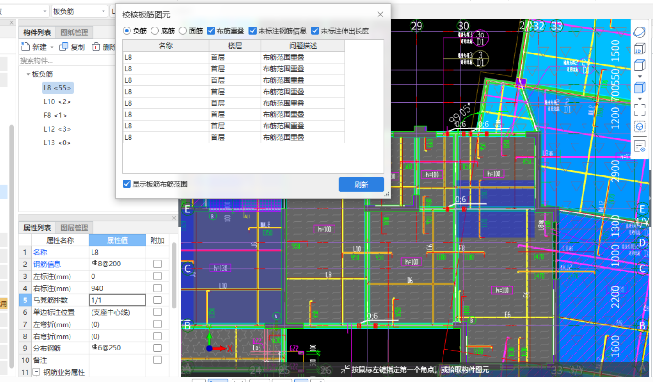
Task: Collapse the 钢筋业务属性 group
Action: (36, 372)
